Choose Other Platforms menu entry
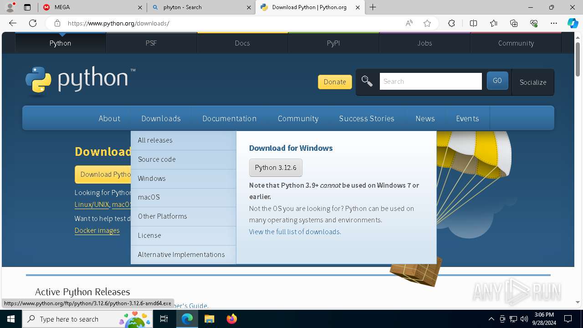 click(x=183, y=216)
